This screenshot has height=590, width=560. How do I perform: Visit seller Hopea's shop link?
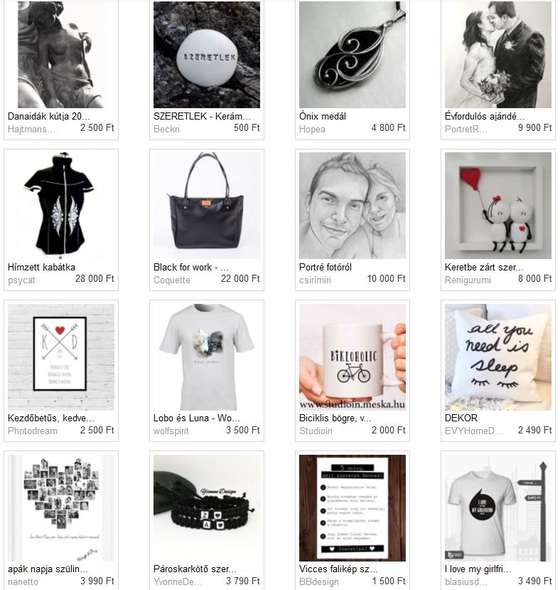[x=312, y=129]
